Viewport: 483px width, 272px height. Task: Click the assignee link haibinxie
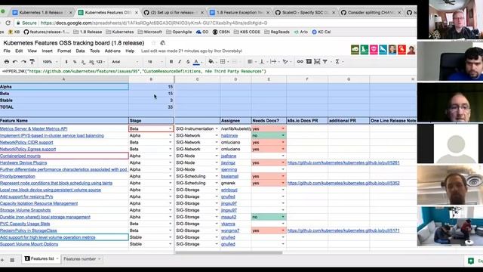click(x=229, y=135)
